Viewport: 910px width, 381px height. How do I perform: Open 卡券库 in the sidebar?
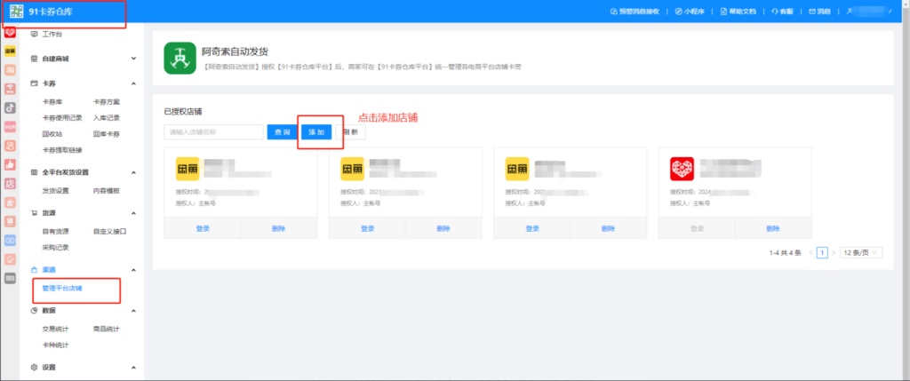tap(52, 101)
